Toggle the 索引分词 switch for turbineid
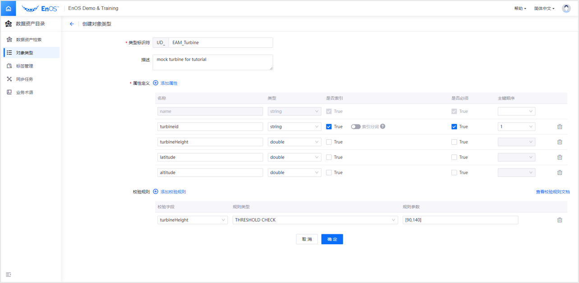The image size is (579, 283). [x=356, y=127]
